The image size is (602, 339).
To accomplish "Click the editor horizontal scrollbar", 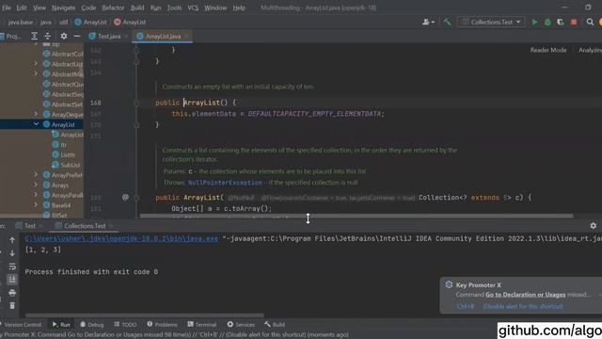I will (x=356, y=216).
